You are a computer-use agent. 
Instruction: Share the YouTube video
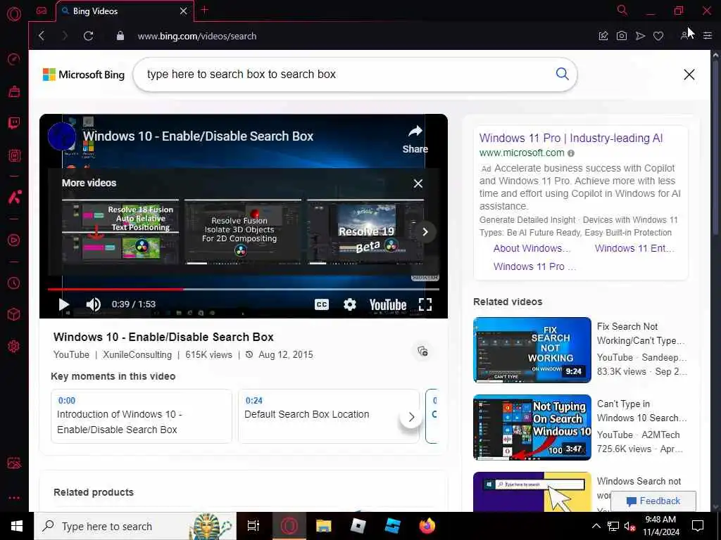[x=415, y=140]
